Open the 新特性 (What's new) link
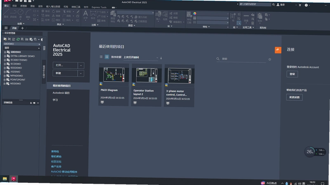 click(55, 151)
